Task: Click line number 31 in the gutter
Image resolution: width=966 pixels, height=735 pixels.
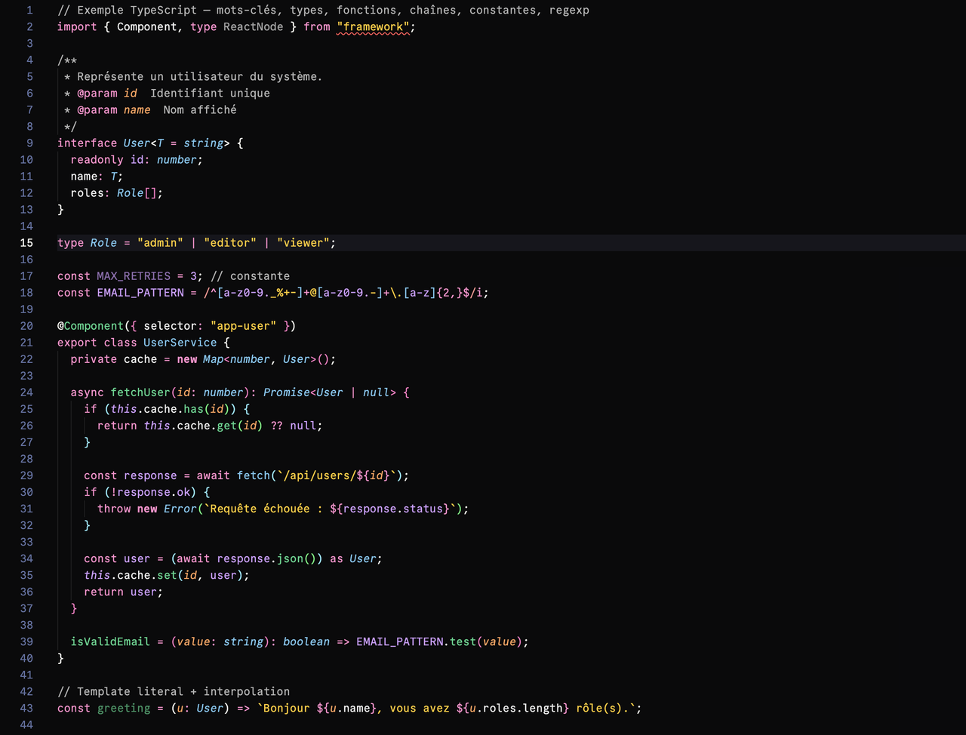Action: point(26,508)
